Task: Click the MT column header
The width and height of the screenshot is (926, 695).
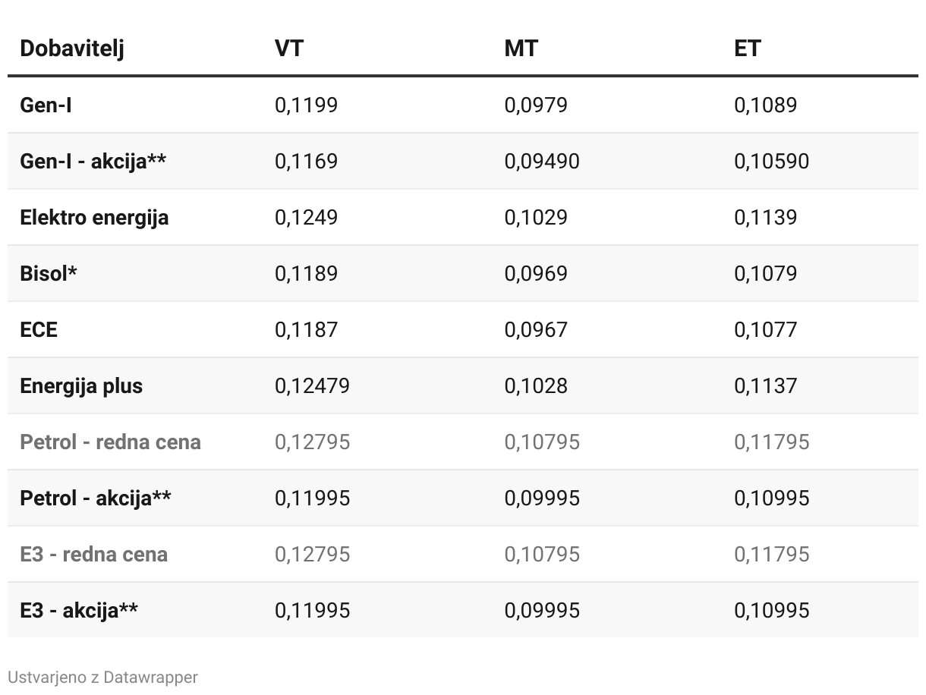Action: (521, 49)
